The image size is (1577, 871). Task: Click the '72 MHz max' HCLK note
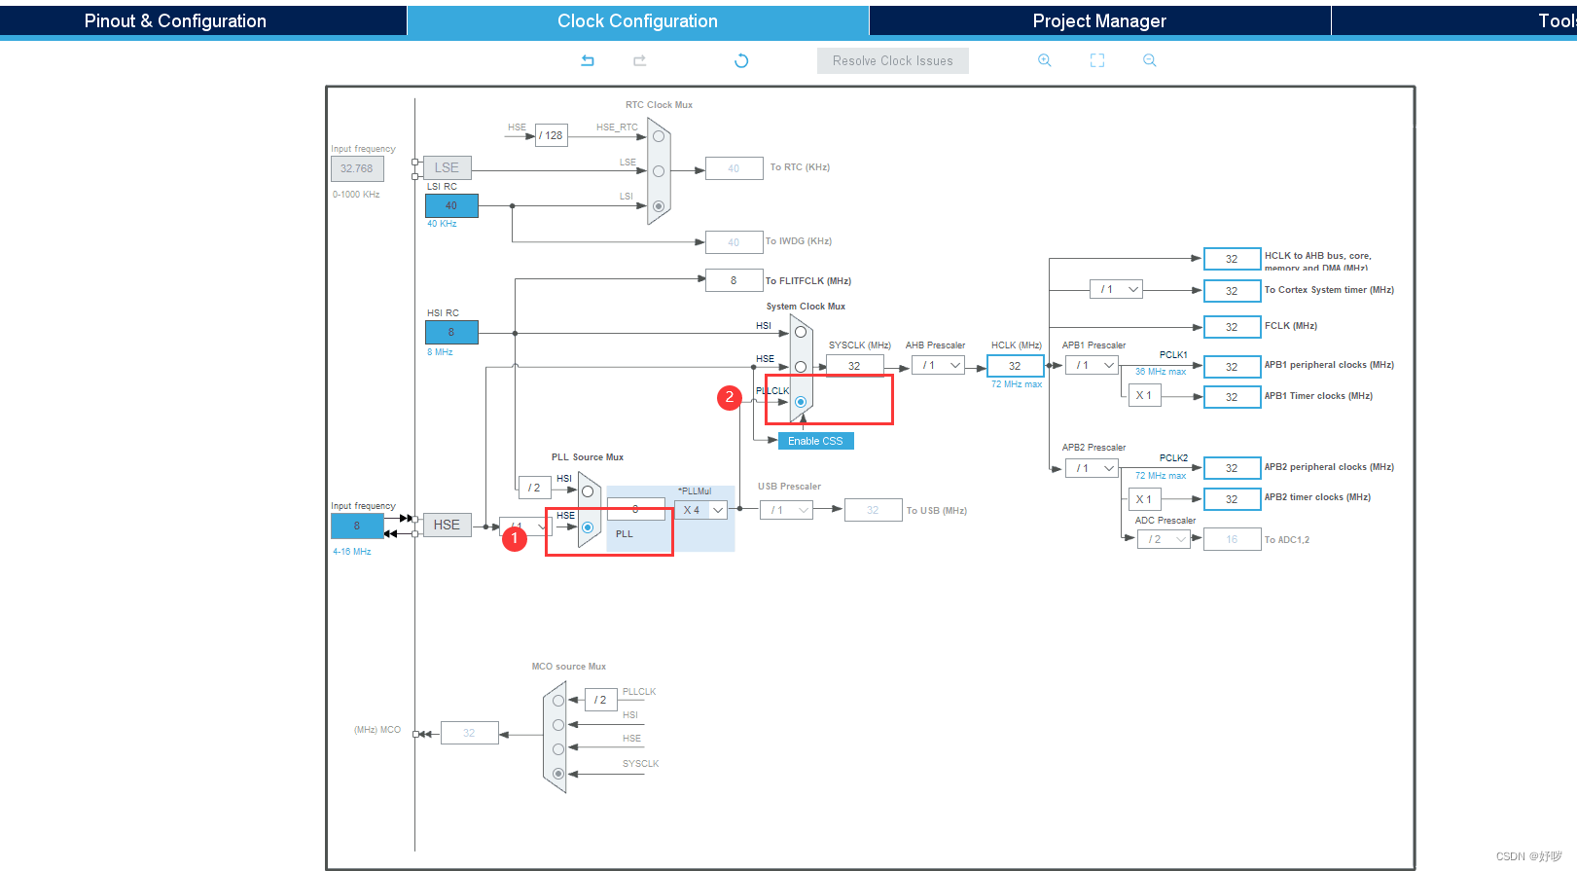coord(1017,384)
